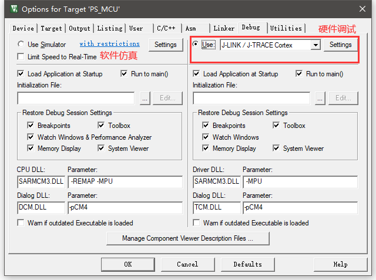Open the Asm tab

tap(196, 28)
